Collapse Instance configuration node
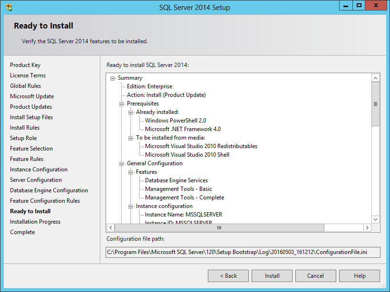 point(130,207)
